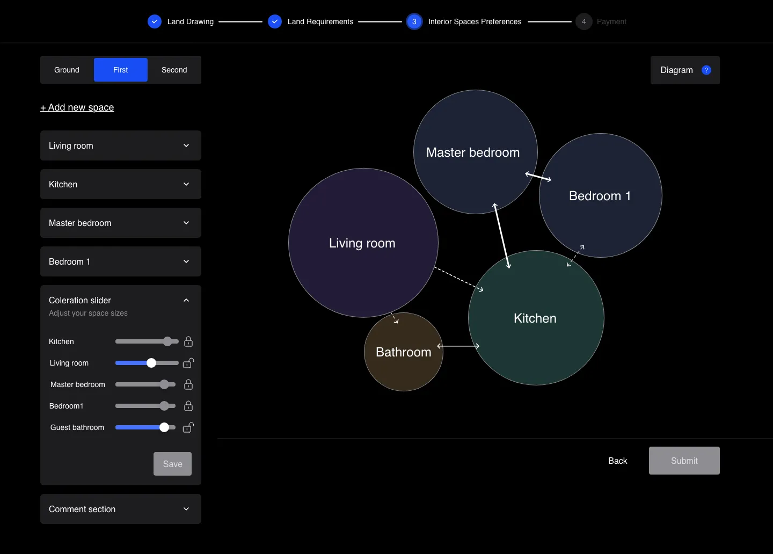Lock the Master bedroom slider padlock

pos(188,385)
